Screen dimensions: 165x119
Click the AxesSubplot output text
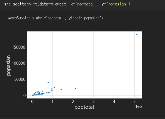pos(56,18)
